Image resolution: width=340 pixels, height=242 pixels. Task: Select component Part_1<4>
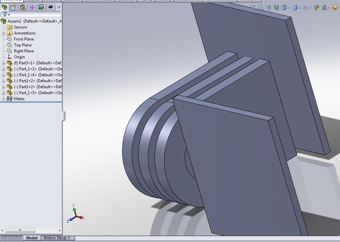pyautogui.click(x=38, y=75)
